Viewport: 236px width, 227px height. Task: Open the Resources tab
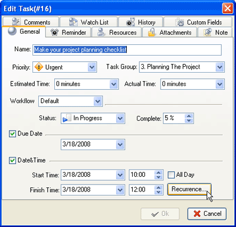(117, 32)
